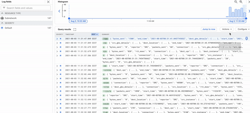Expand the log entry with 15720 bytes
This screenshot has height=113, width=250.
pyautogui.click(x=57, y=87)
